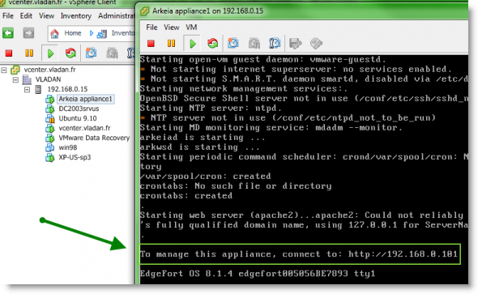The image size is (478, 294).
Task: Click the Power Off button in the Arkeia console toolbar
Action: pos(151,43)
